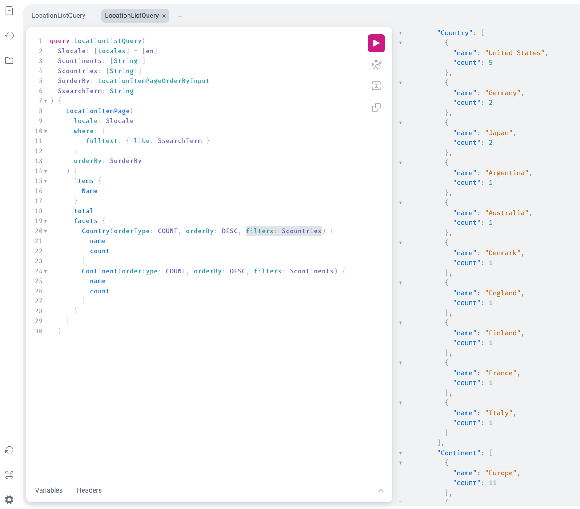
Task: Switch to the first LocationListQuery tab
Action: pyautogui.click(x=58, y=16)
